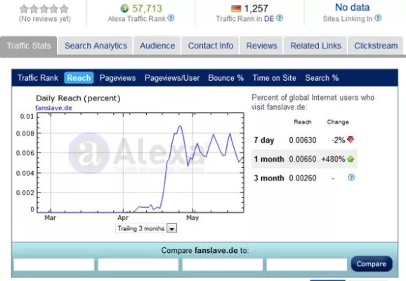
Task: Click the 1,257 rank in DE value
Action: 256,9
